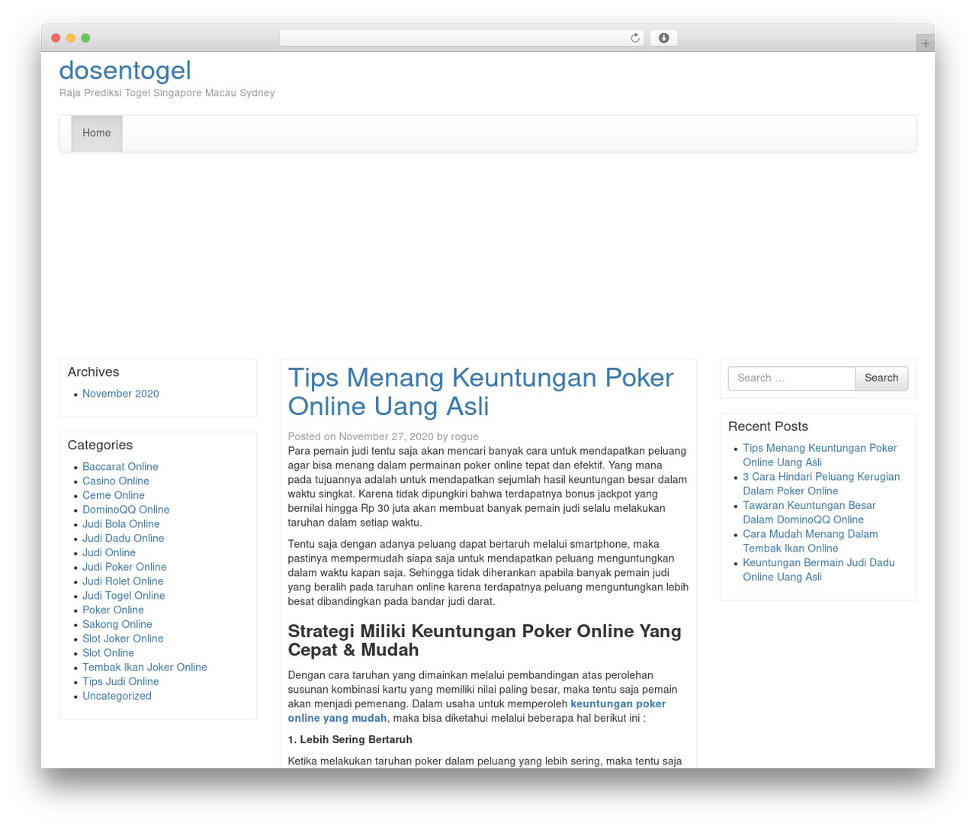Screen dimensions: 976x827
Task: Select the Slot Online category
Action: (108, 654)
